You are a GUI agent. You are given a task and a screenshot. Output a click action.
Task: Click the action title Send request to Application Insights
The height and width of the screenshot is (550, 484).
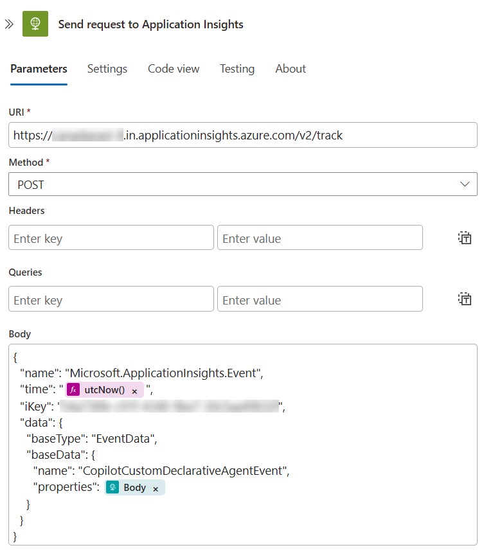click(x=150, y=24)
